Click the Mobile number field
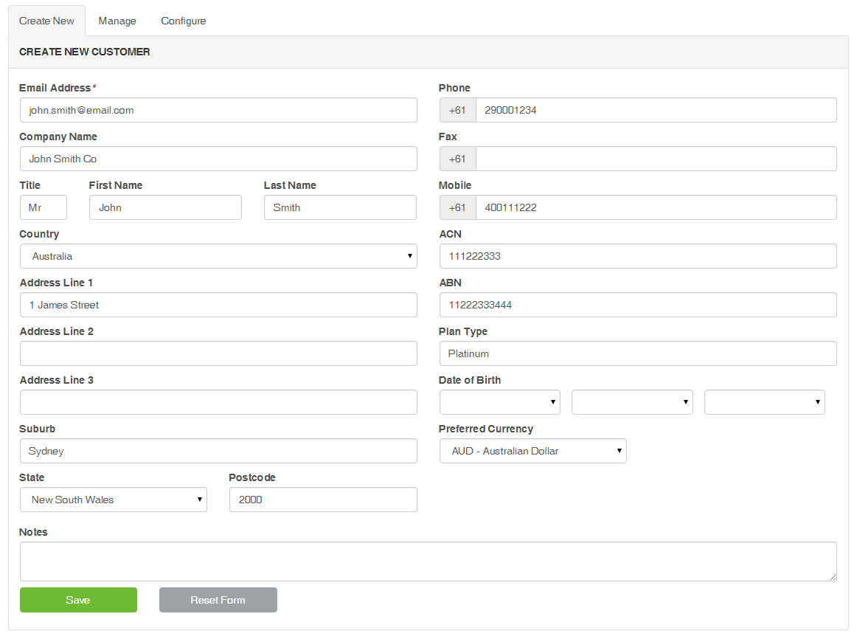 pyautogui.click(x=656, y=207)
